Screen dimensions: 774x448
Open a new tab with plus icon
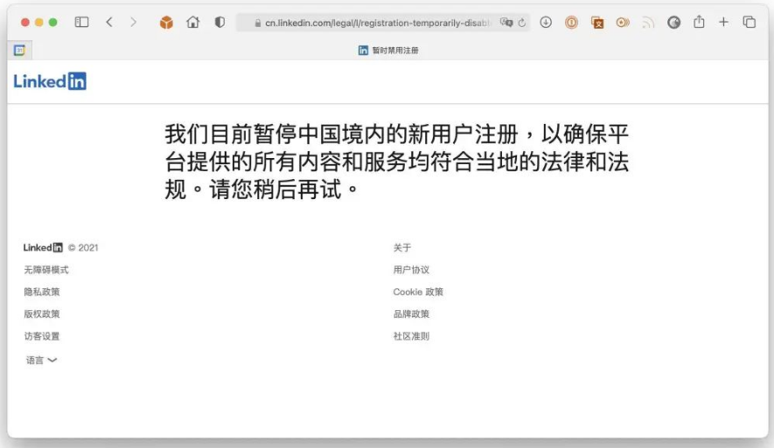tap(723, 23)
